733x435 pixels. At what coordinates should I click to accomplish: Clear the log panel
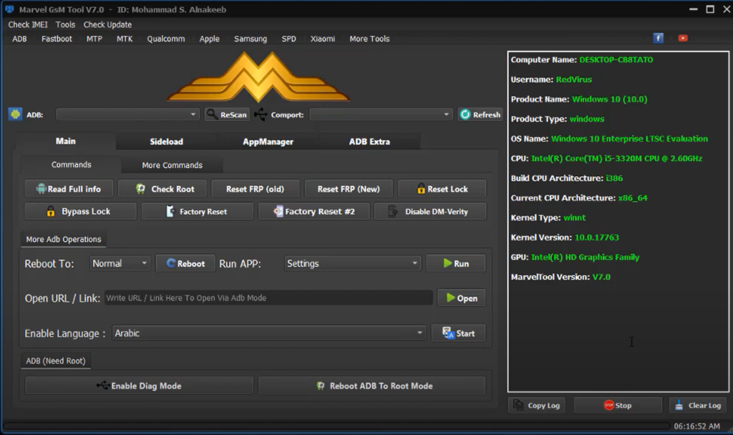point(699,405)
